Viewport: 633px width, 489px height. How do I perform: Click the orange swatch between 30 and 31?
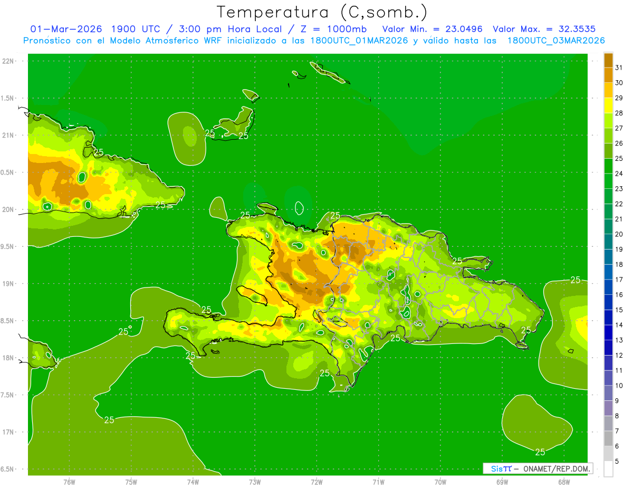click(x=608, y=75)
